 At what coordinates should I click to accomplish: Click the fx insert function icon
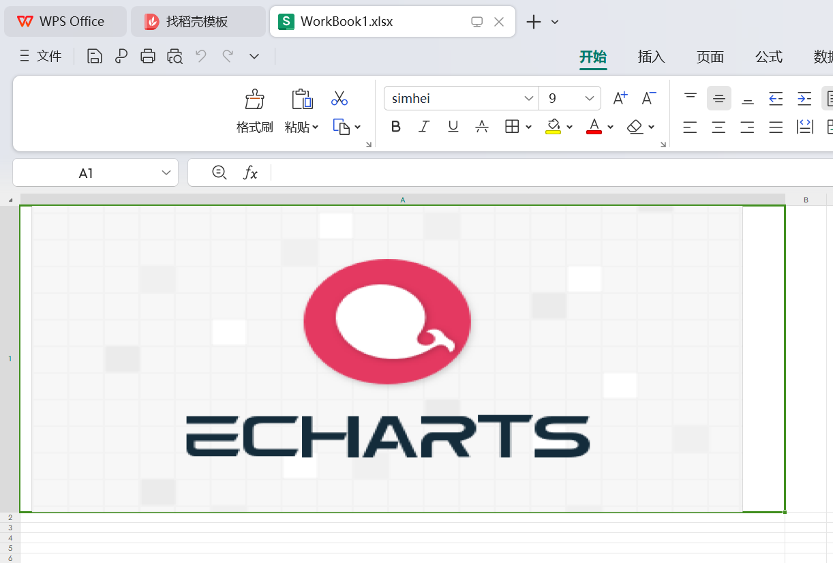pyautogui.click(x=251, y=173)
